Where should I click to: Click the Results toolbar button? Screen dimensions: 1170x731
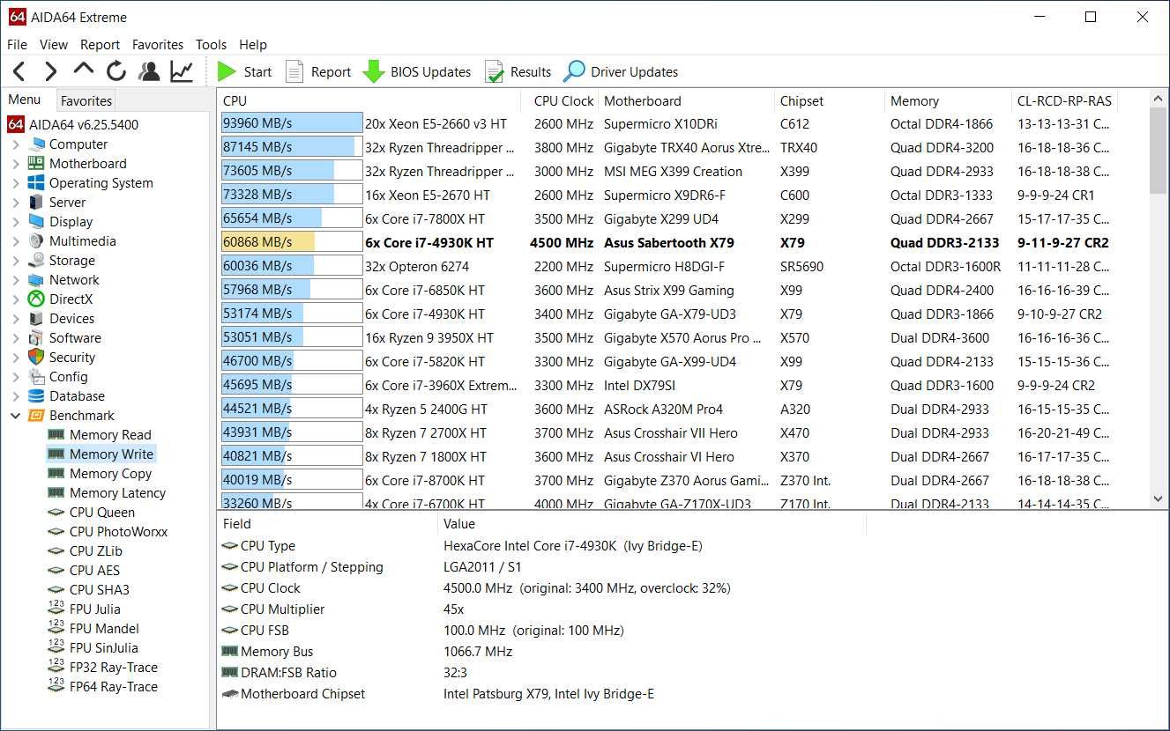tap(518, 72)
